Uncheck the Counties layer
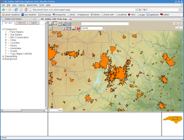The image size is (184, 140). tap(6, 43)
